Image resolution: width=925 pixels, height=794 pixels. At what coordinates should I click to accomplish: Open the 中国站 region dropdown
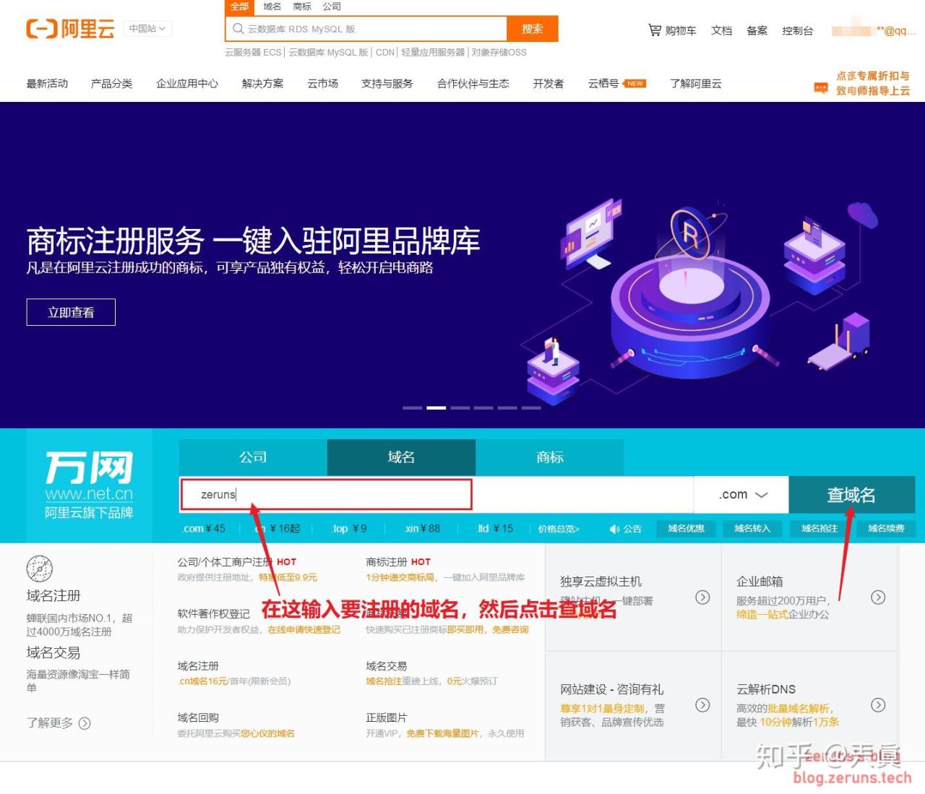click(147, 29)
